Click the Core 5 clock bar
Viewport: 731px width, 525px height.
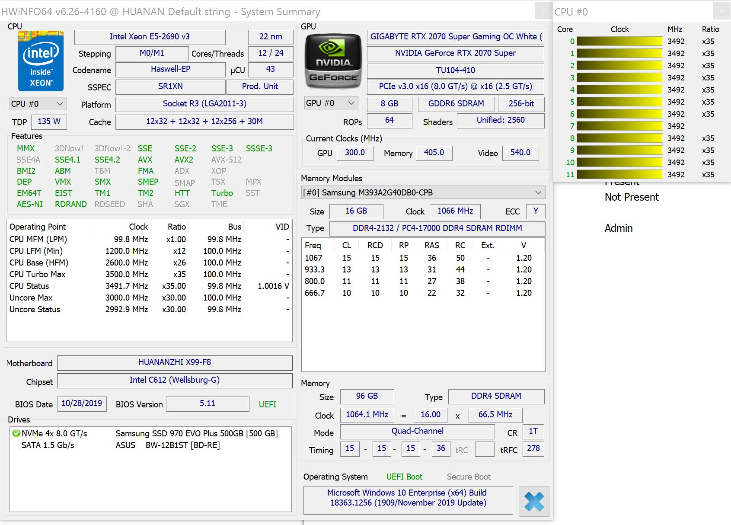tap(619, 102)
